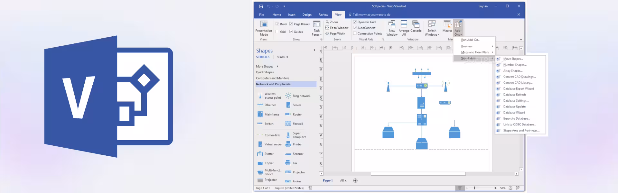Open the Page-1 tab

click(328, 181)
